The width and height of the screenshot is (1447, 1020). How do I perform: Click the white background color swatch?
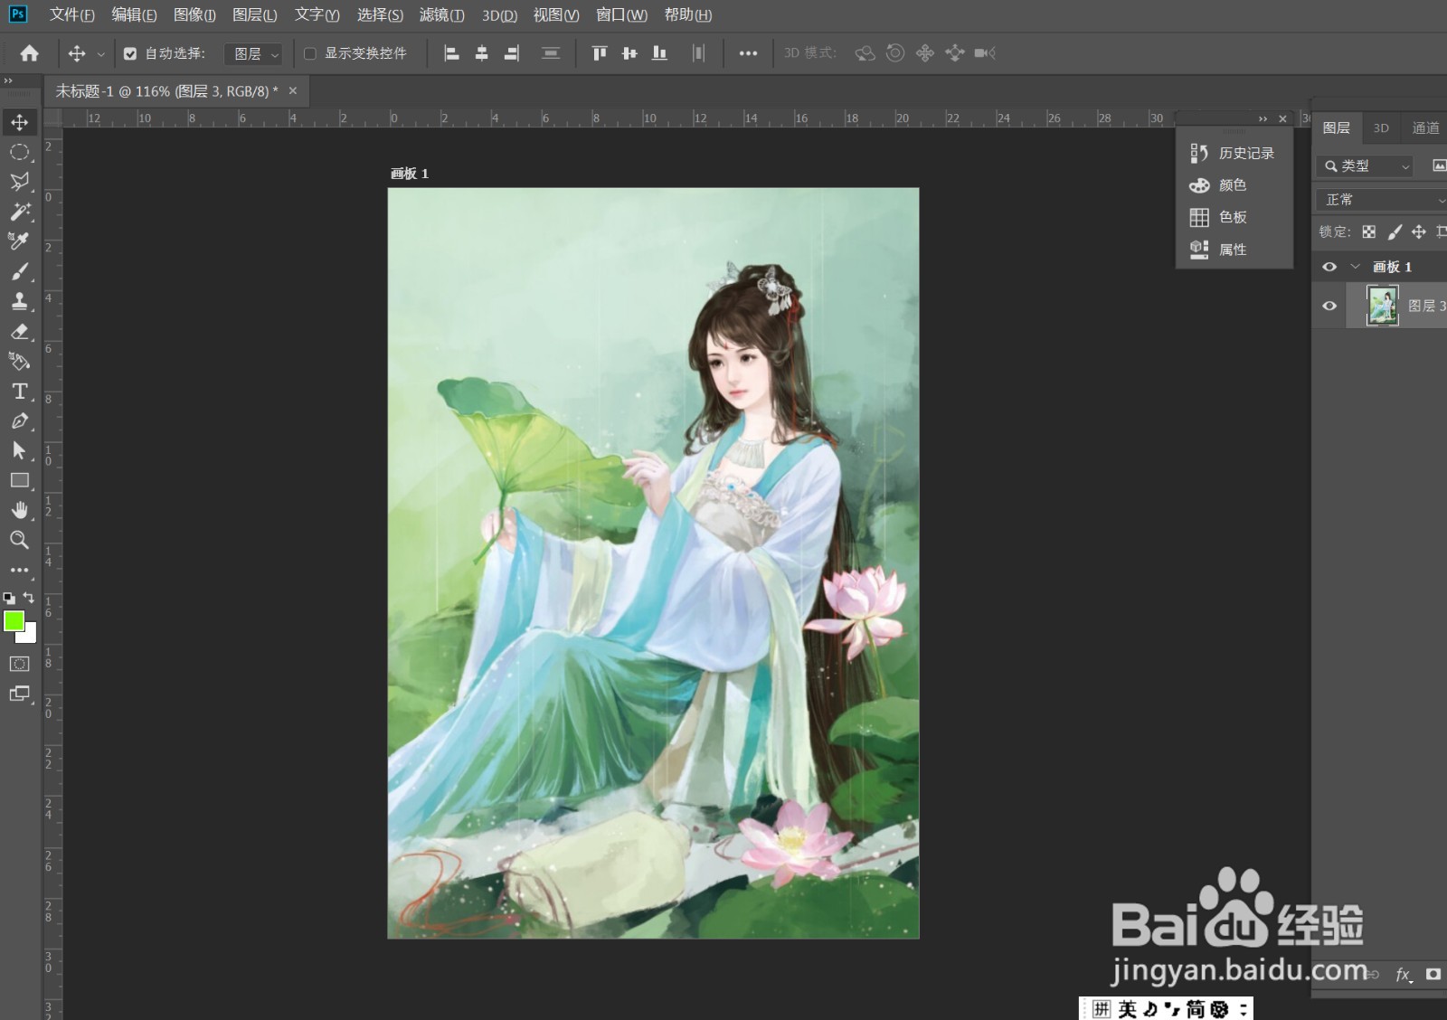click(31, 635)
